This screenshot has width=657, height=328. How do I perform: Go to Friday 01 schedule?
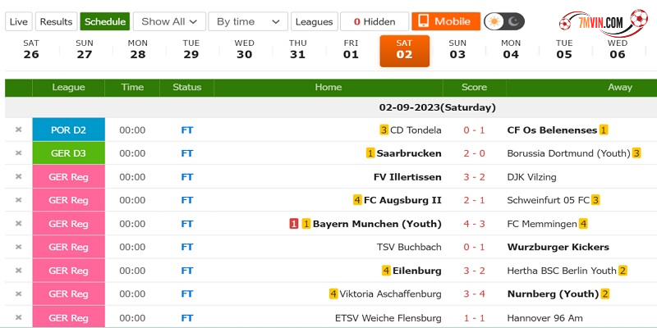coord(351,49)
